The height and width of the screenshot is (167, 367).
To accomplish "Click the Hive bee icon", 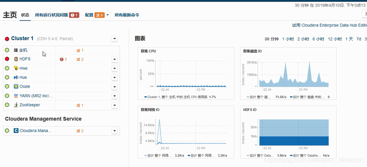I will click(16, 68).
